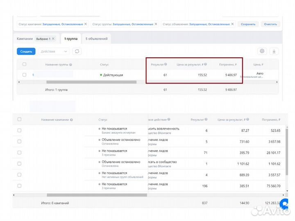The height and width of the screenshot is (221, 295).
Task: Click help icon beside 'вое действие' column header
Action: tap(169, 120)
